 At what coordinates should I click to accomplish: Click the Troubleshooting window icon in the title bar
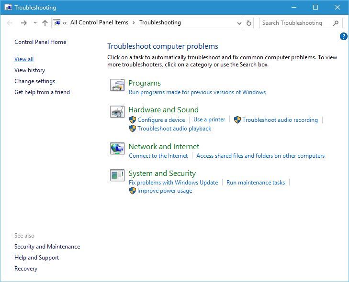tap(8, 7)
